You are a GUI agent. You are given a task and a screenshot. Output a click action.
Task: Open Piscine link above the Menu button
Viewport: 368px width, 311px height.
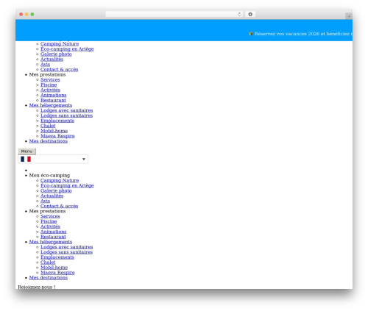coord(49,85)
